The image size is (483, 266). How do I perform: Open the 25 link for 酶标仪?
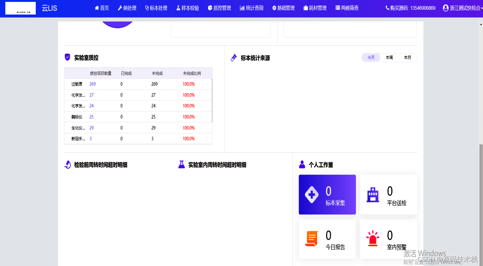point(91,117)
